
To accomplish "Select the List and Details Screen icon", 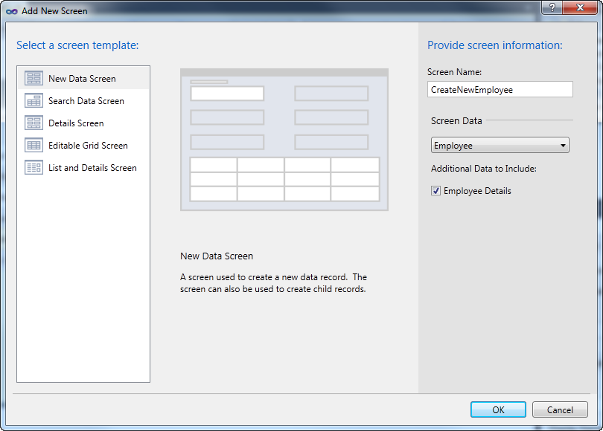I will click(x=33, y=167).
